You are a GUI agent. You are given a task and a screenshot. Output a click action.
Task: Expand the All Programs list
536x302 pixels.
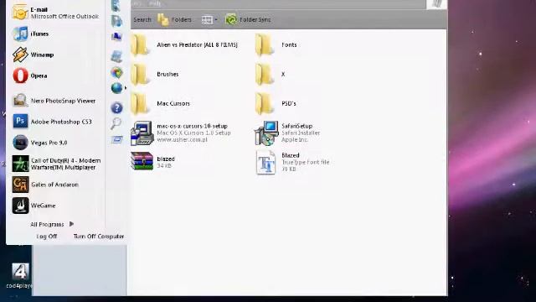[52, 224]
